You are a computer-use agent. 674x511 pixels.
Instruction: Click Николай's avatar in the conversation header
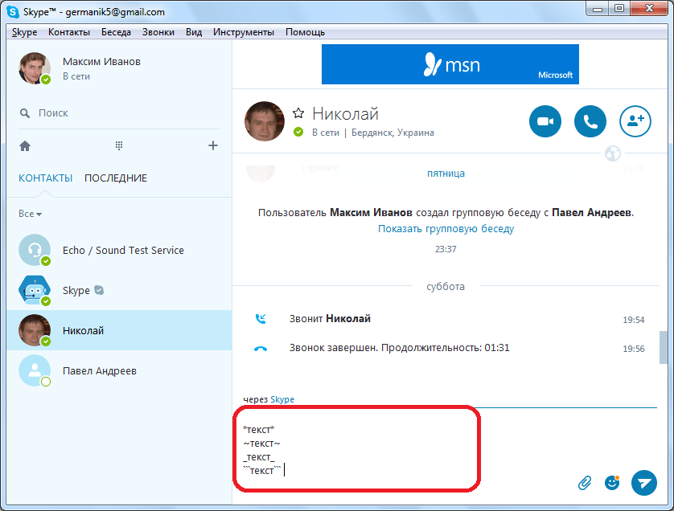[265, 121]
